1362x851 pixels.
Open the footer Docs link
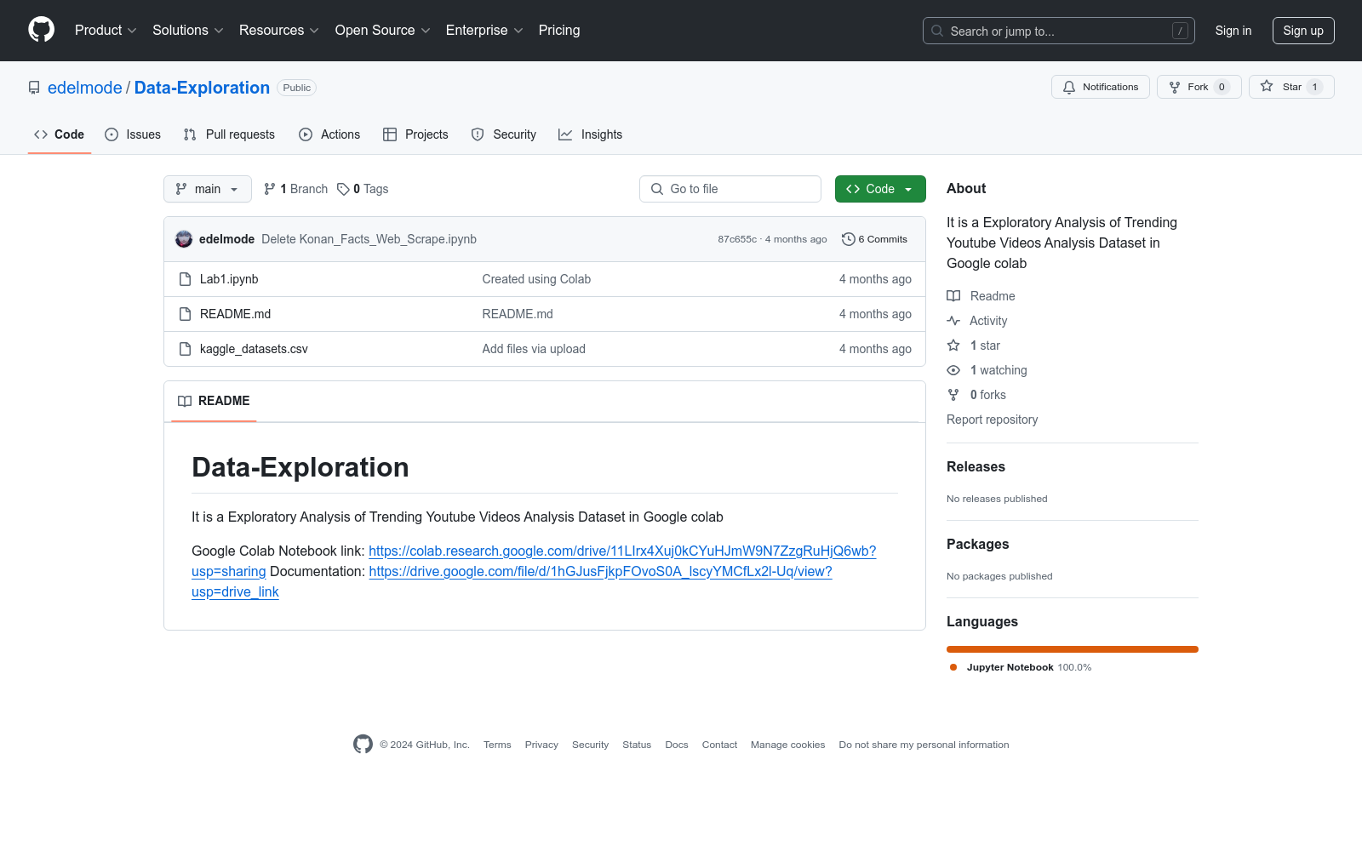pos(677,745)
